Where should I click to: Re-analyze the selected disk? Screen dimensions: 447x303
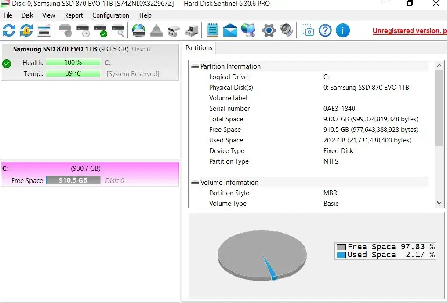click(25, 30)
